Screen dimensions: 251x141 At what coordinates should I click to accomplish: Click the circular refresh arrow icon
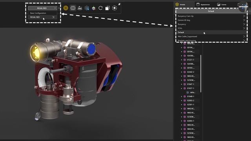pyautogui.click(x=100, y=8)
